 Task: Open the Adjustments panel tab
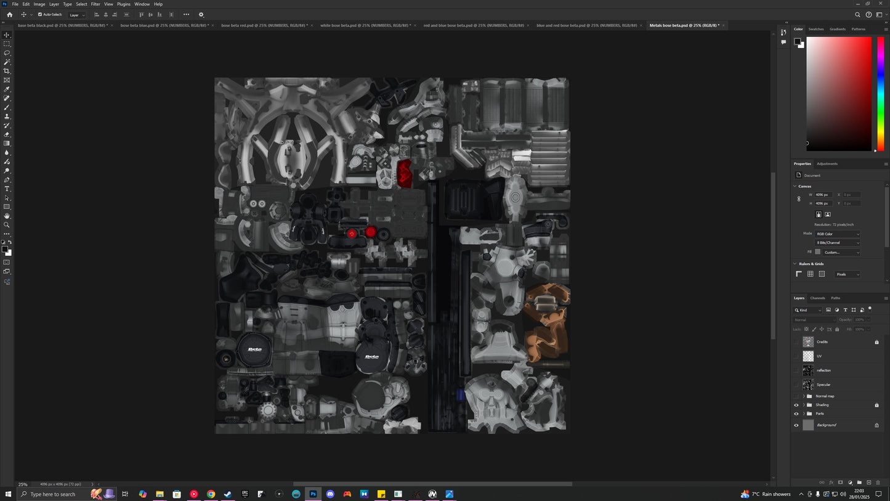tap(827, 164)
